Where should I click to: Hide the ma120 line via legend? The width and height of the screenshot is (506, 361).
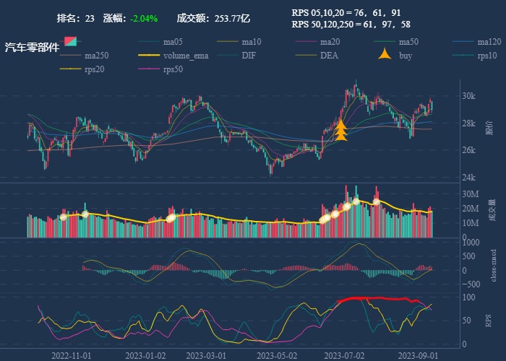pyautogui.click(x=476, y=42)
